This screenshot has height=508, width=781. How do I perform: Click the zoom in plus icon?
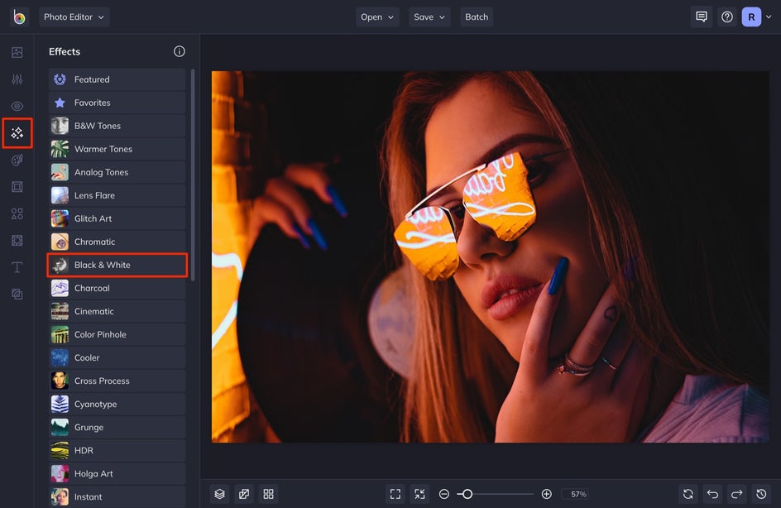(x=546, y=494)
